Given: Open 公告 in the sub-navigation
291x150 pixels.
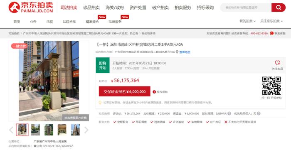Looking at the screenshot, I should (x=33, y=22).
